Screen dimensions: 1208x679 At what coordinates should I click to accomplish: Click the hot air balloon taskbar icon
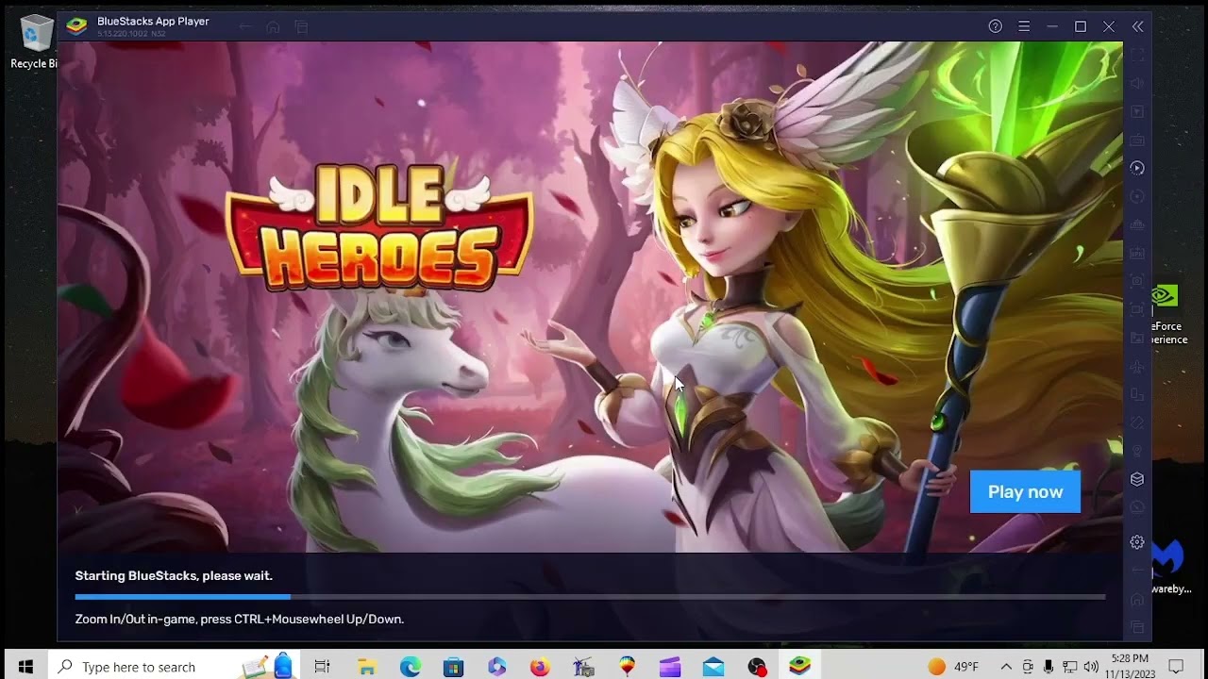pyautogui.click(x=627, y=667)
